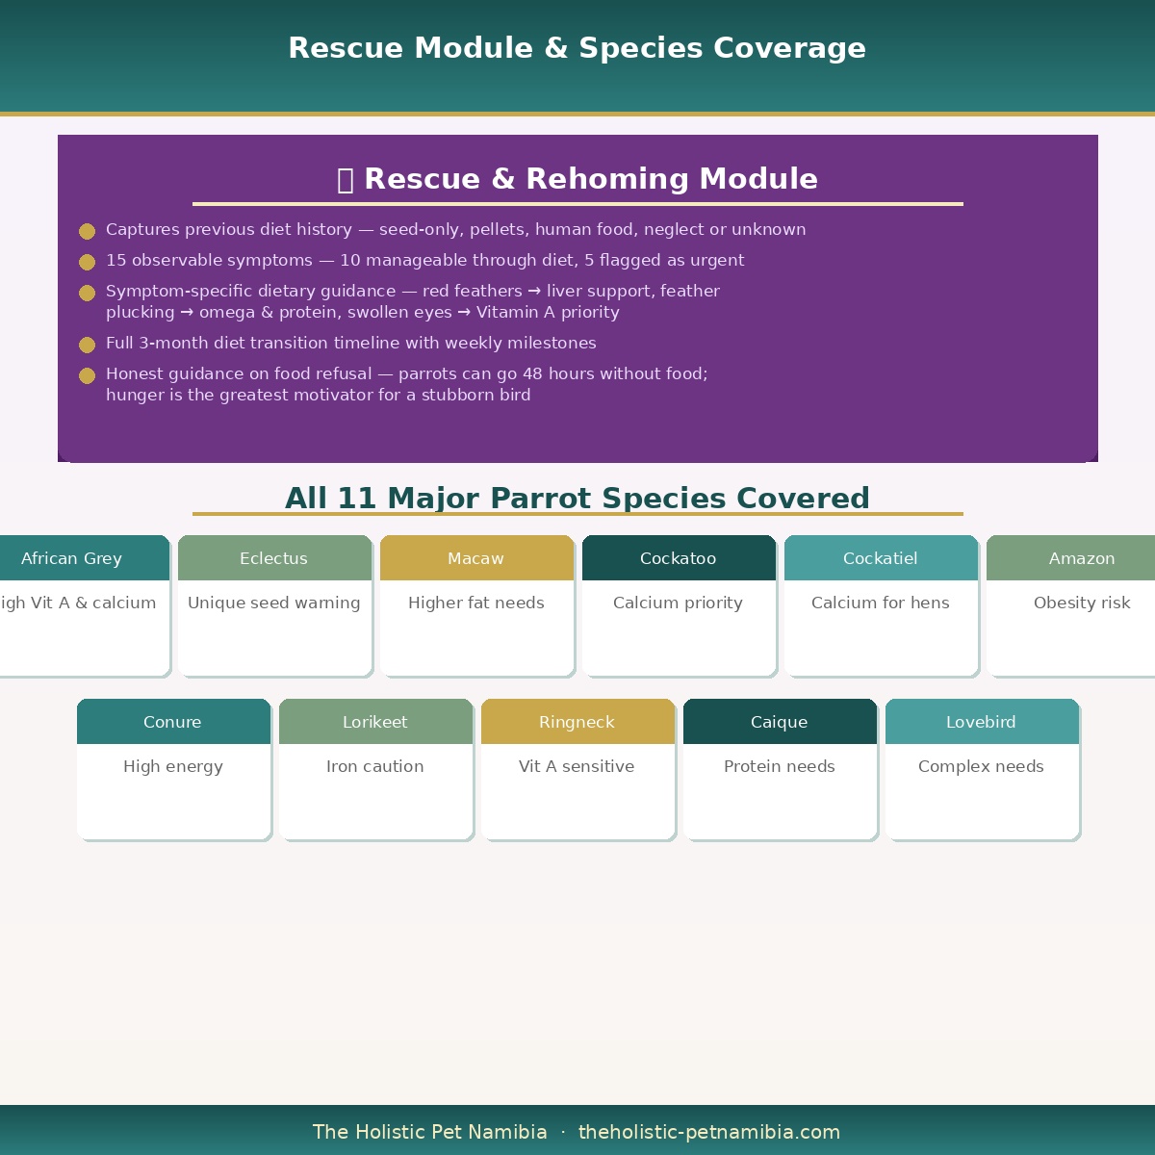Click the gold bullet beside diet history
Image resolution: width=1155 pixels, height=1155 pixels.
tap(87, 231)
